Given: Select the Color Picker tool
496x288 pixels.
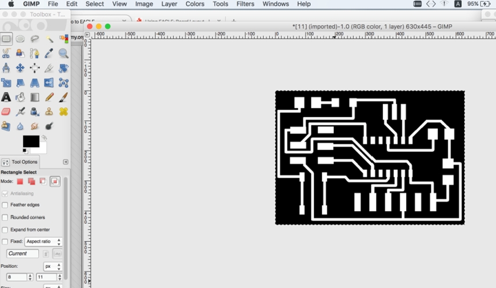Looking at the screenshot, I should pyautogui.click(x=50, y=54).
